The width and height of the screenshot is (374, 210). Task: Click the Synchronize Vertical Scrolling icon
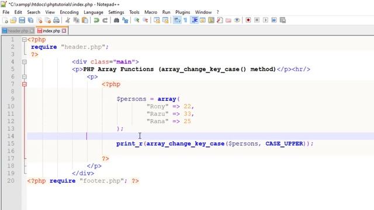[157, 20]
